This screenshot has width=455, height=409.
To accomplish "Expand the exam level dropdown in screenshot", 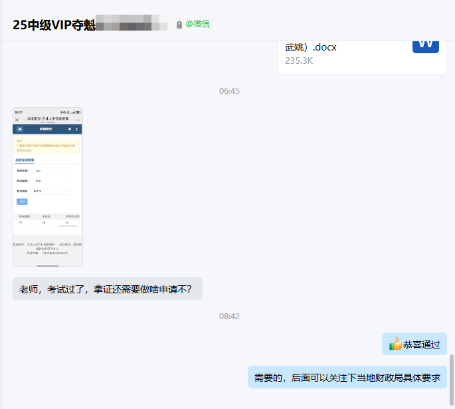I will 52,181.
